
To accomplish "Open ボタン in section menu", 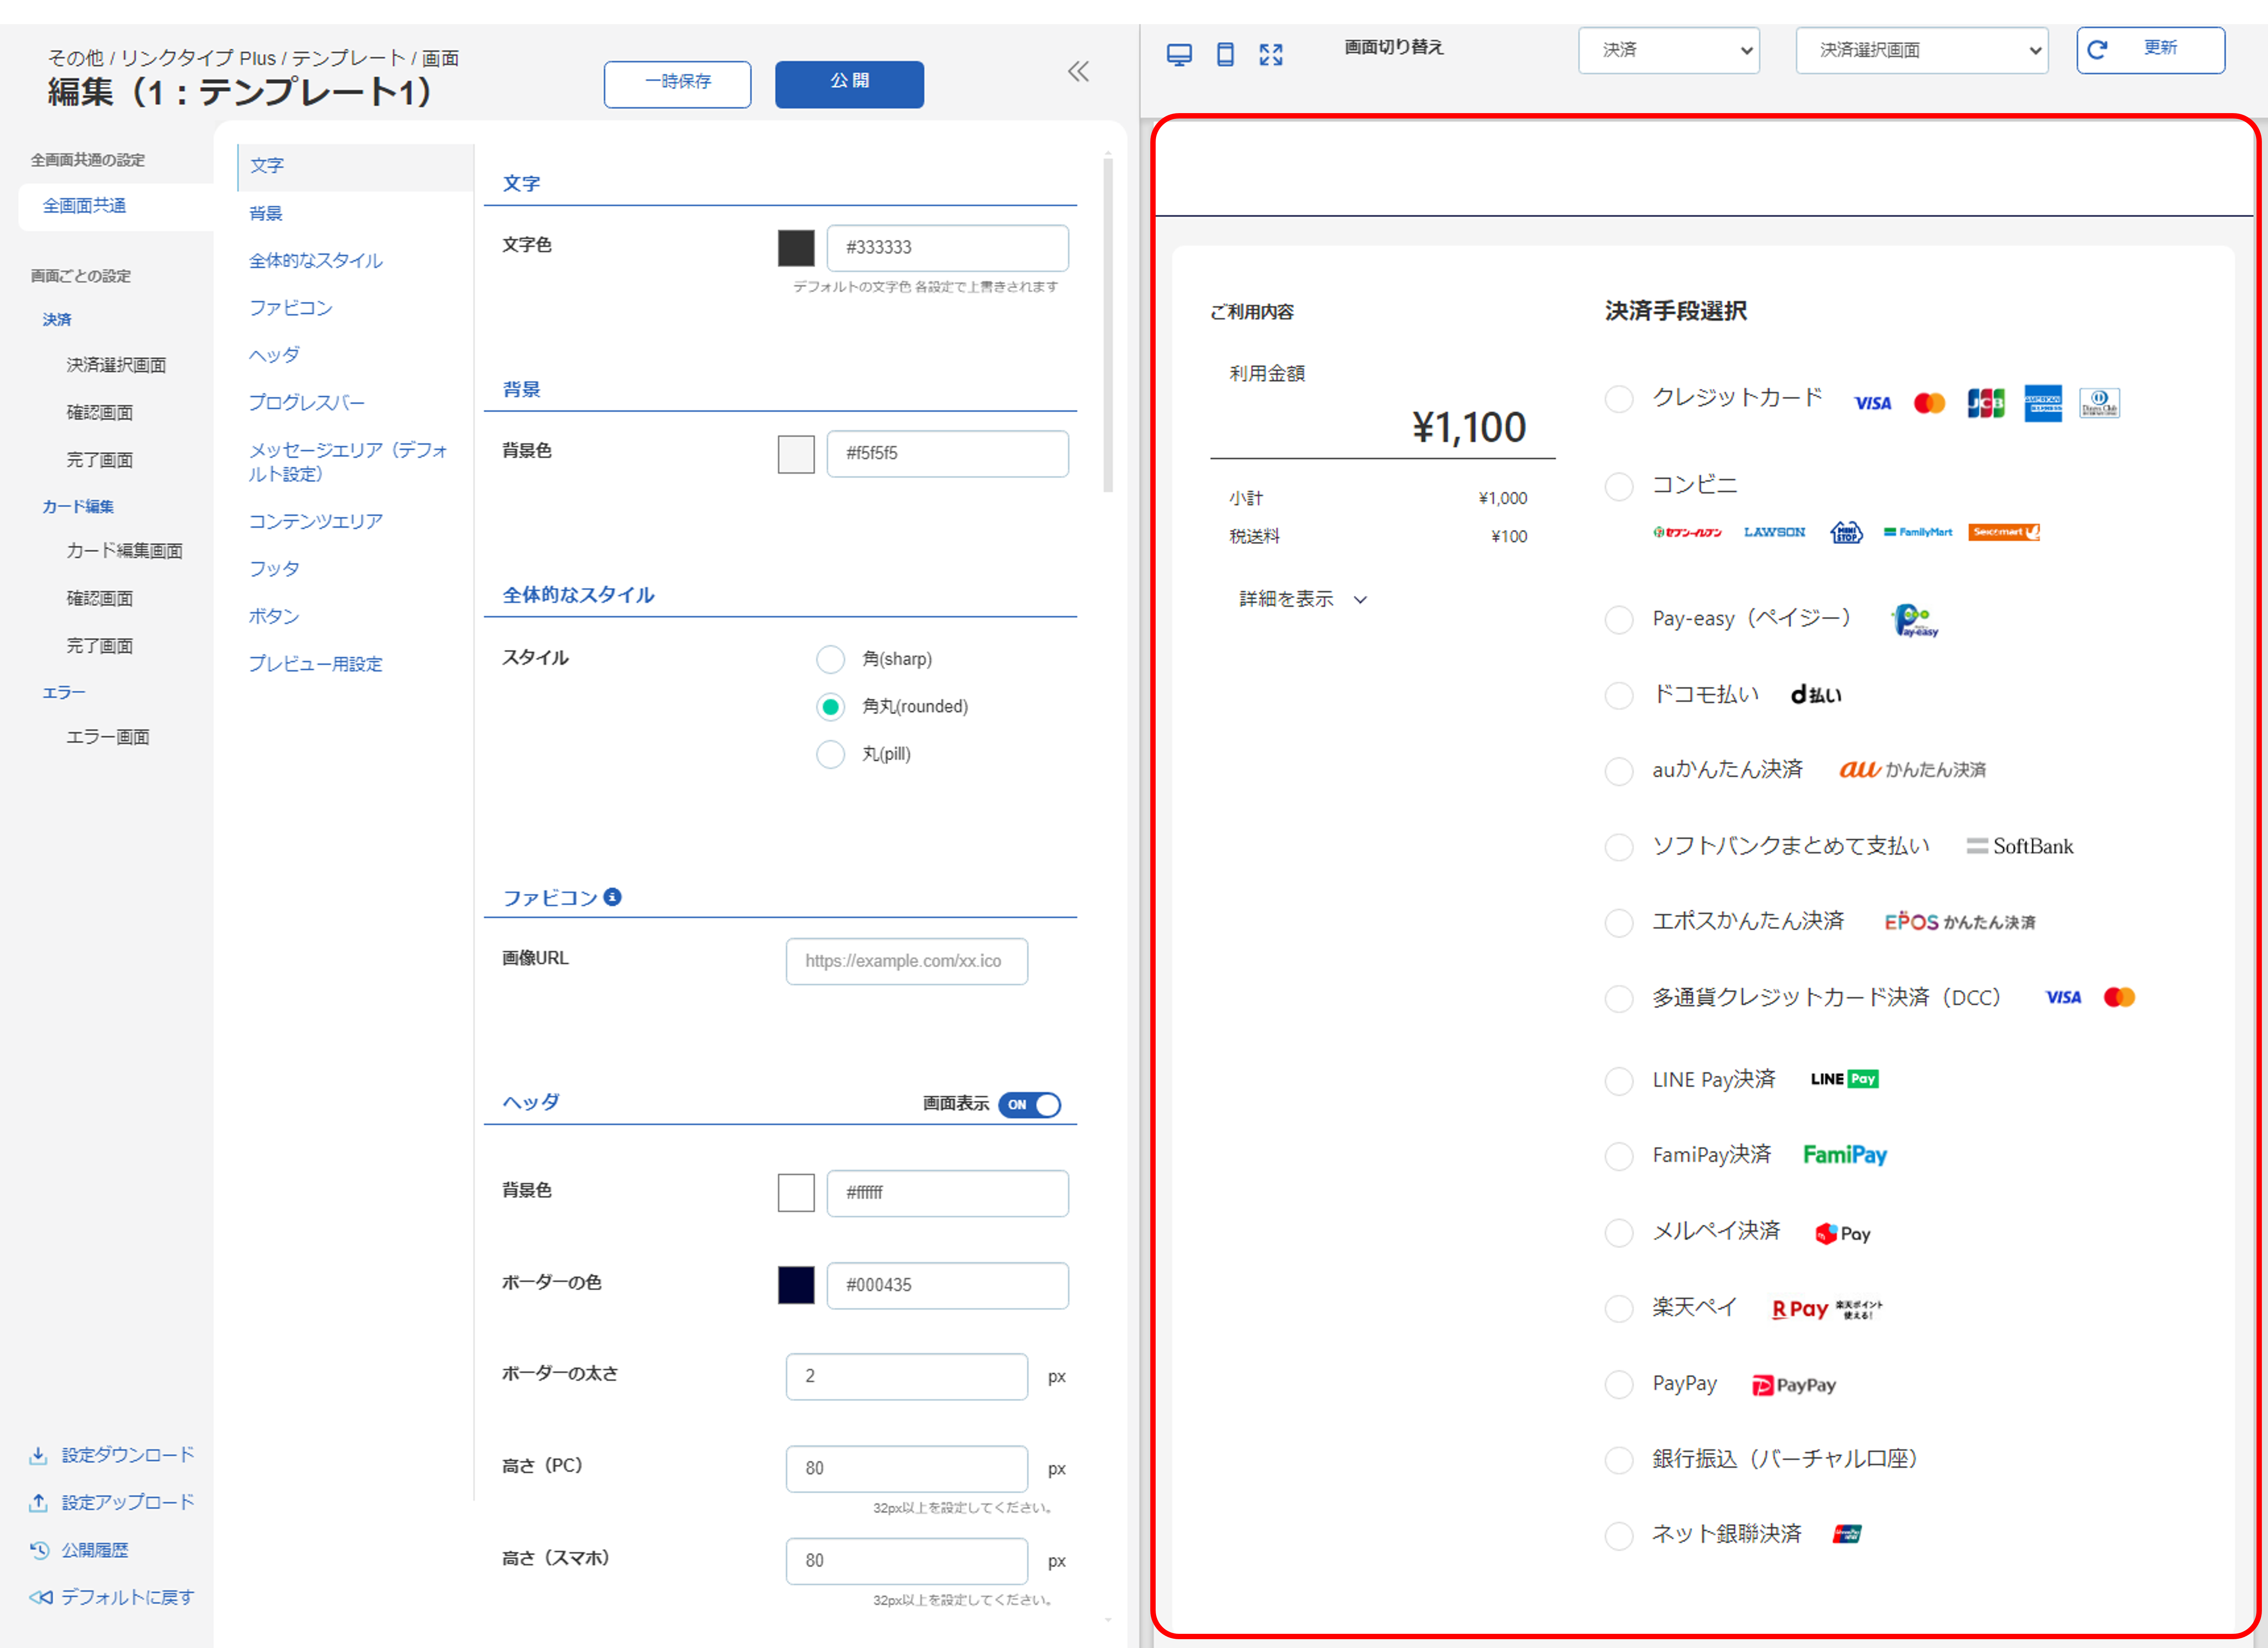I will pyautogui.click(x=274, y=616).
